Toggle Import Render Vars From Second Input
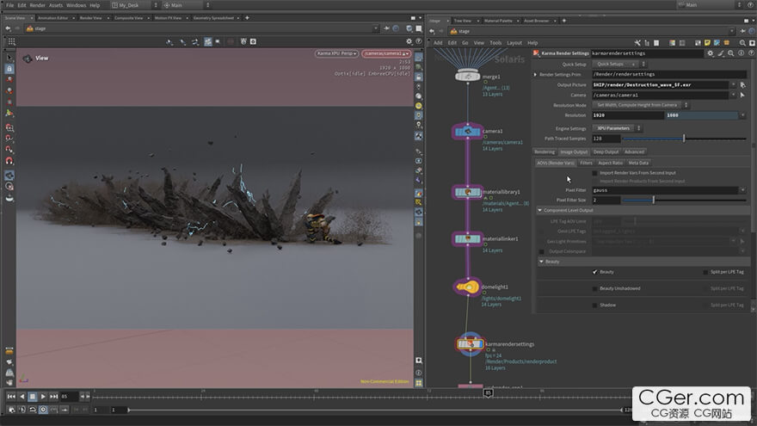757x426 pixels. click(x=594, y=173)
